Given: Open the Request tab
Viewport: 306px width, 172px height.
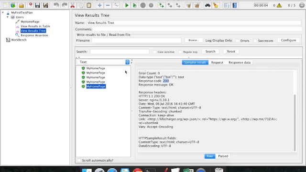Looking at the screenshot, I should 217,63.
